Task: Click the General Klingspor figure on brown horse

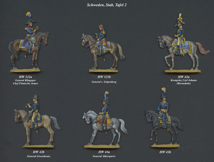Action: (x=28, y=42)
